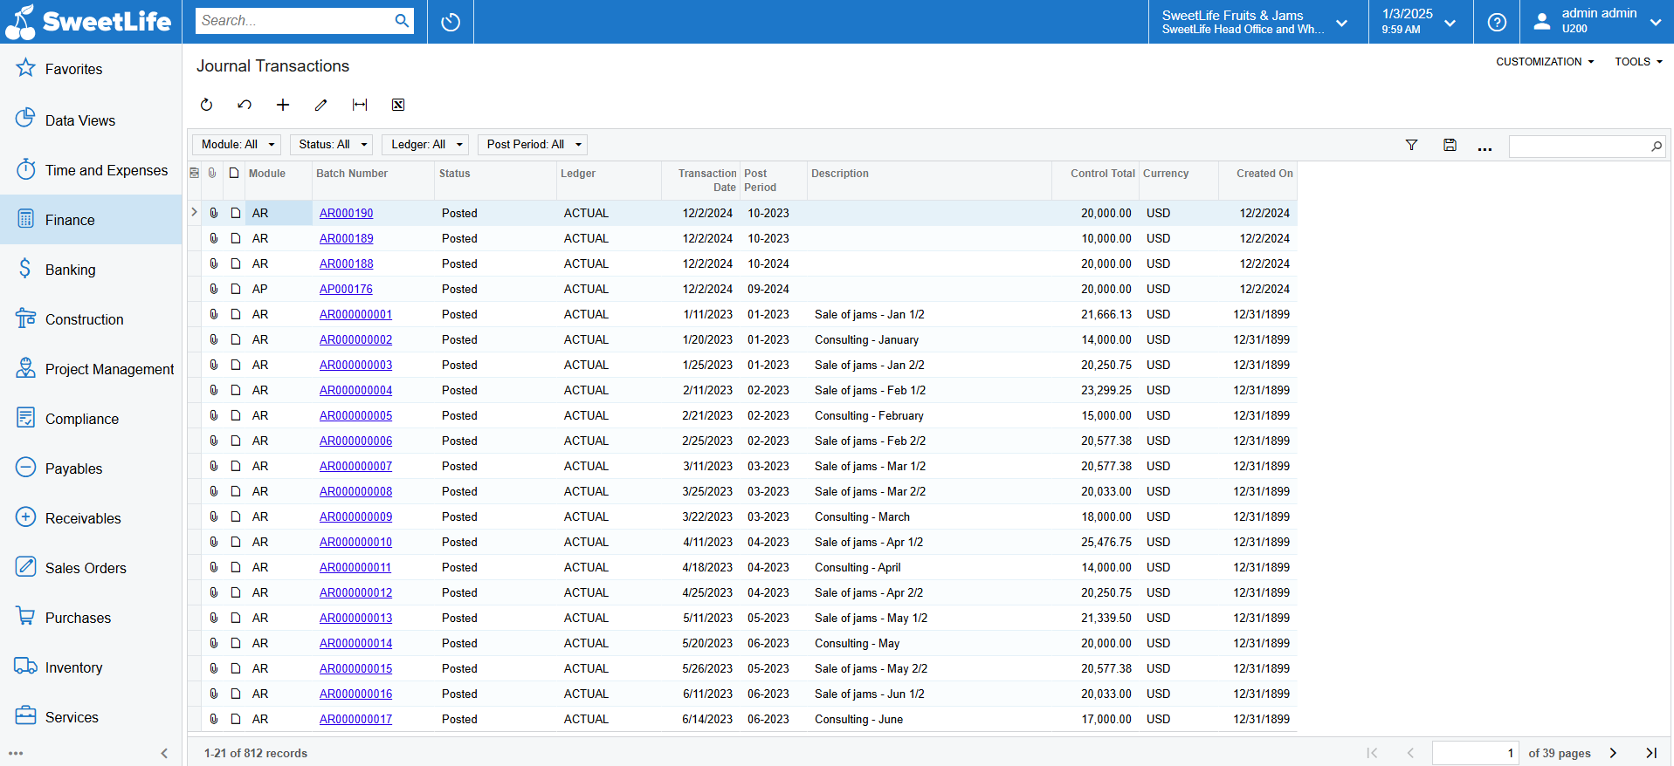Go to the next page of records
1674x766 pixels.
1613,753
